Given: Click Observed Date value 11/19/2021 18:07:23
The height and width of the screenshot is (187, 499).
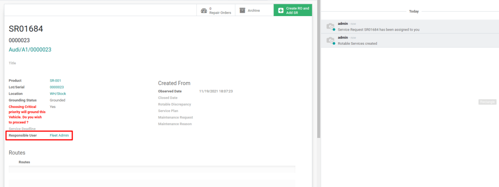Looking at the screenshot, I should coord(216,91).
